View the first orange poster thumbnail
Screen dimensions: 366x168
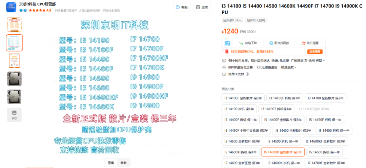pos(14,24)
